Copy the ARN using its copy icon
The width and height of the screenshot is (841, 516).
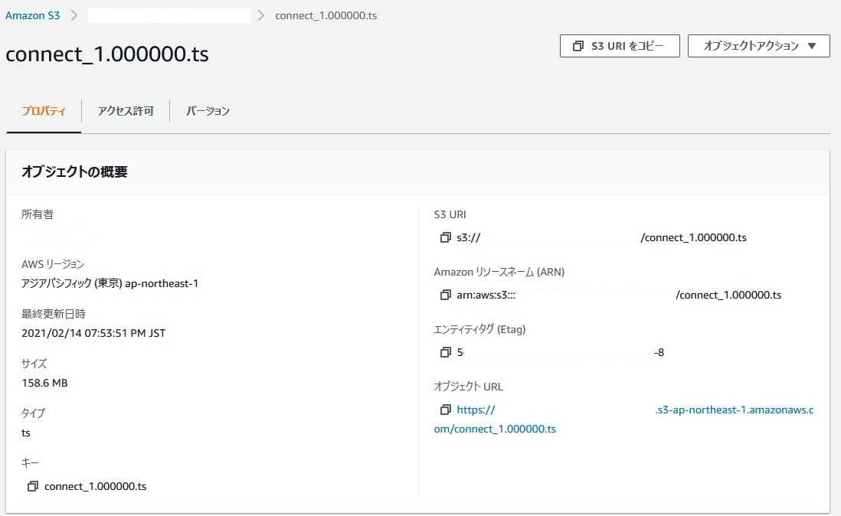click(x=445, y=295)
